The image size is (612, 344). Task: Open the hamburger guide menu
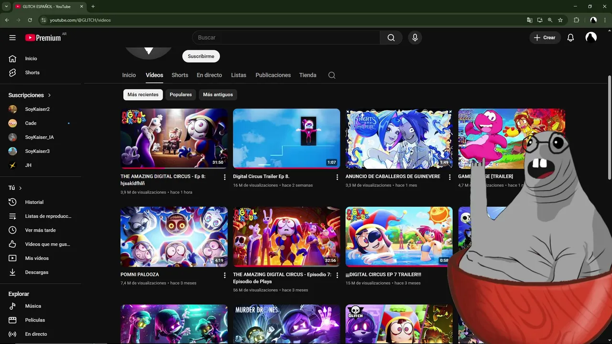[x=12, y=38]
